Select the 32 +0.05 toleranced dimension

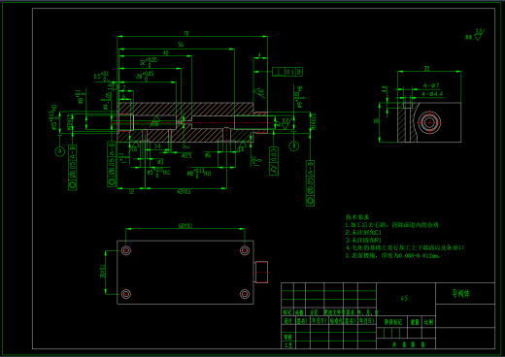pos(149,62)
